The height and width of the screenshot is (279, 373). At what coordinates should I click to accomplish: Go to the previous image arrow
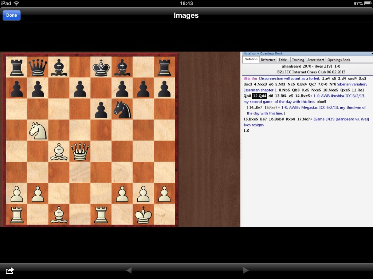tap(128, 270)
